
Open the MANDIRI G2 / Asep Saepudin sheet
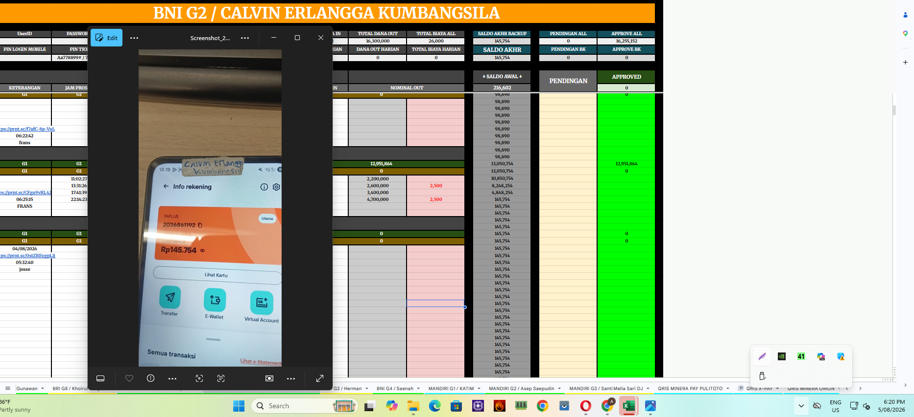pos(521,389)
